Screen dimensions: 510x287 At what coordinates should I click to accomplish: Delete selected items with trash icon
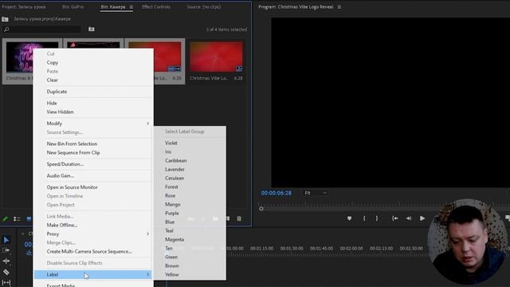[x=239, y=218]
